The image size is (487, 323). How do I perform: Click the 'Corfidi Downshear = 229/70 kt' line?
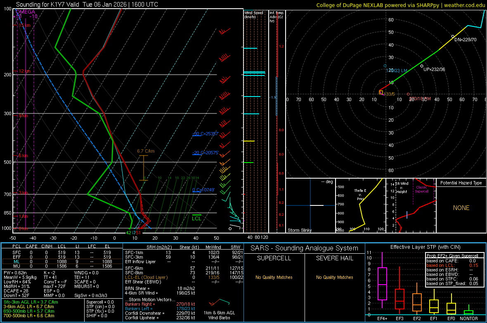click(160, 313)
